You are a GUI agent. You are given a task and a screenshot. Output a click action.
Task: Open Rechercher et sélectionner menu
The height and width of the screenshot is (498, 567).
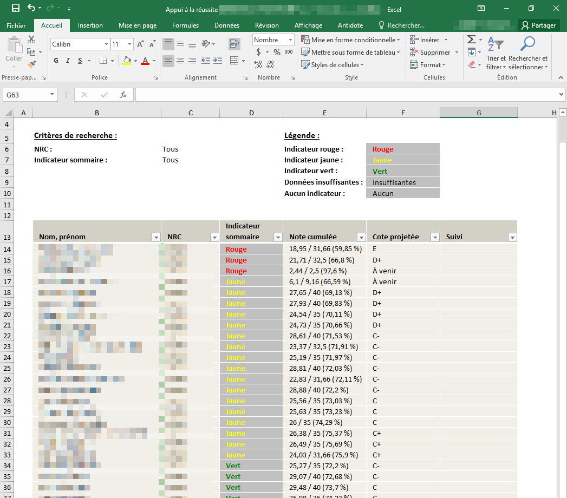click(528, 53)
